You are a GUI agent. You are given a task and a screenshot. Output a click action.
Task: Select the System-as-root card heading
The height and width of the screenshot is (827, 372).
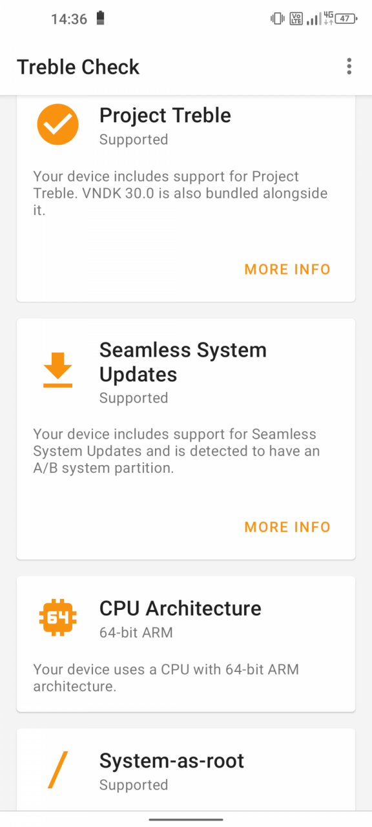[x=172, y=760]
